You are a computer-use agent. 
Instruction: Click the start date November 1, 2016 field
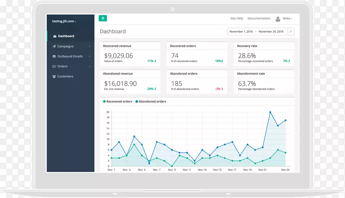pyautogui.click(x=241, y=31)
